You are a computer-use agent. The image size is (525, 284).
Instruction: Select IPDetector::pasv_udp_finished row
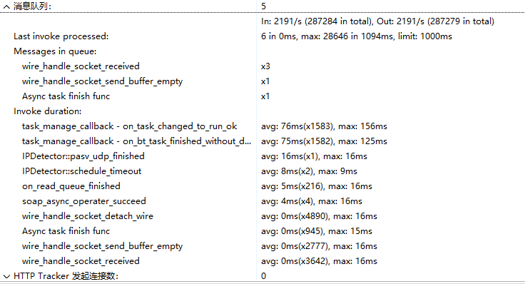tap(262, 156)
